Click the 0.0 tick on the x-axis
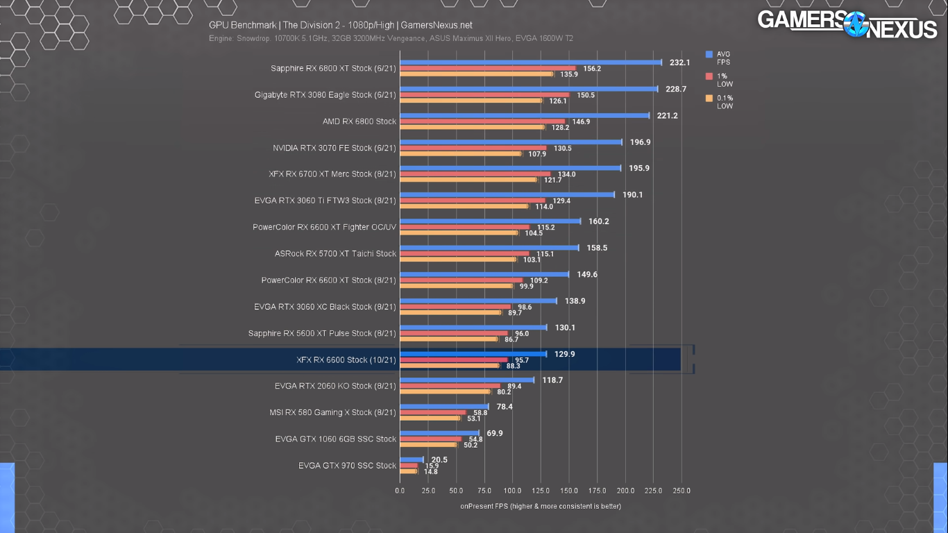The height and width of the screenshot is (533, 948). (x=400, y=490)
